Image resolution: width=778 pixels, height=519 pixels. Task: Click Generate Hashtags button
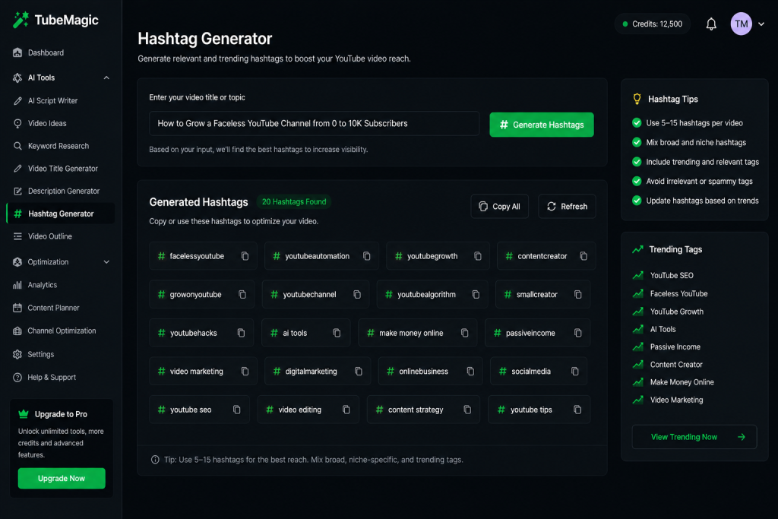click(x=541, y=125)
